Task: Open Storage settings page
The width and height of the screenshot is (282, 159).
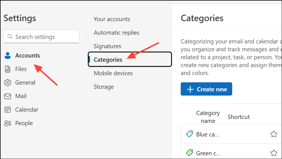Action: [104, 87]
